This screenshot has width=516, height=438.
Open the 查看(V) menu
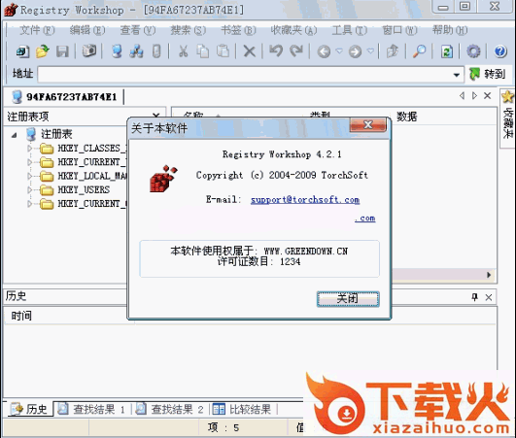138,30
